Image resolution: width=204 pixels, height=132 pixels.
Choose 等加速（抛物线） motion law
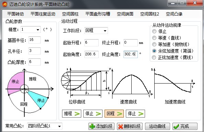pos(154,44)
